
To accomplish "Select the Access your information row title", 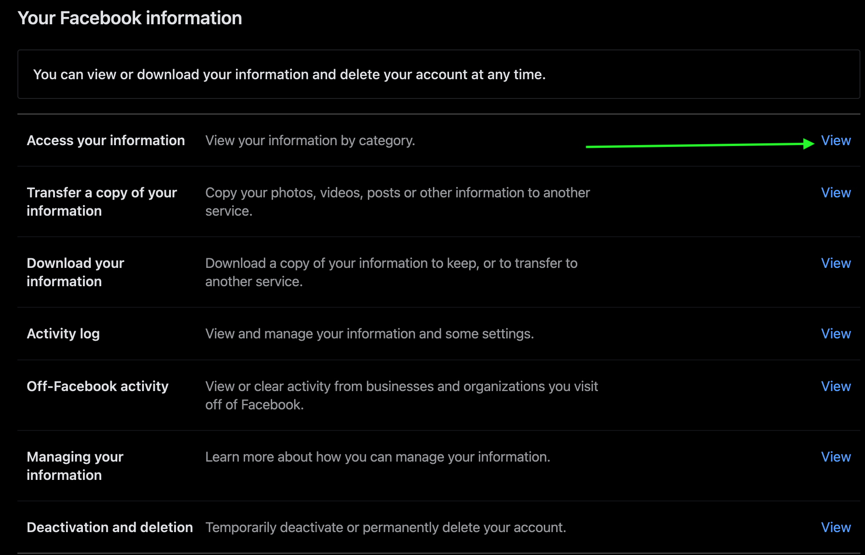I will click(106, 141).
